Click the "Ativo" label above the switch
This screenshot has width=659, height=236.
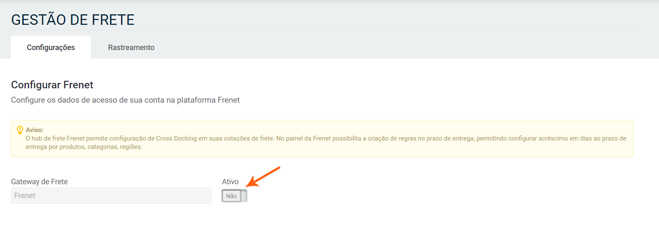[230, 182]
